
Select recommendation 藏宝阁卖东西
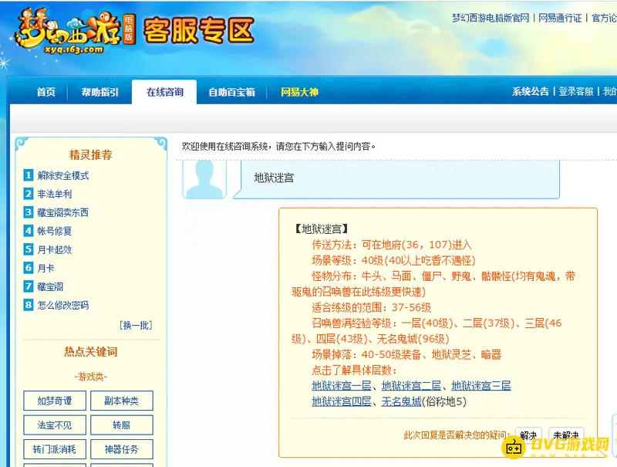click(63, 212)
